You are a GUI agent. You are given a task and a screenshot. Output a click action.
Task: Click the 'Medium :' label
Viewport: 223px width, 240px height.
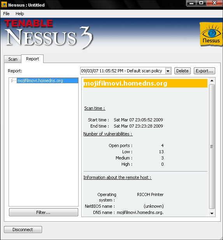click(x=124, y=158)
